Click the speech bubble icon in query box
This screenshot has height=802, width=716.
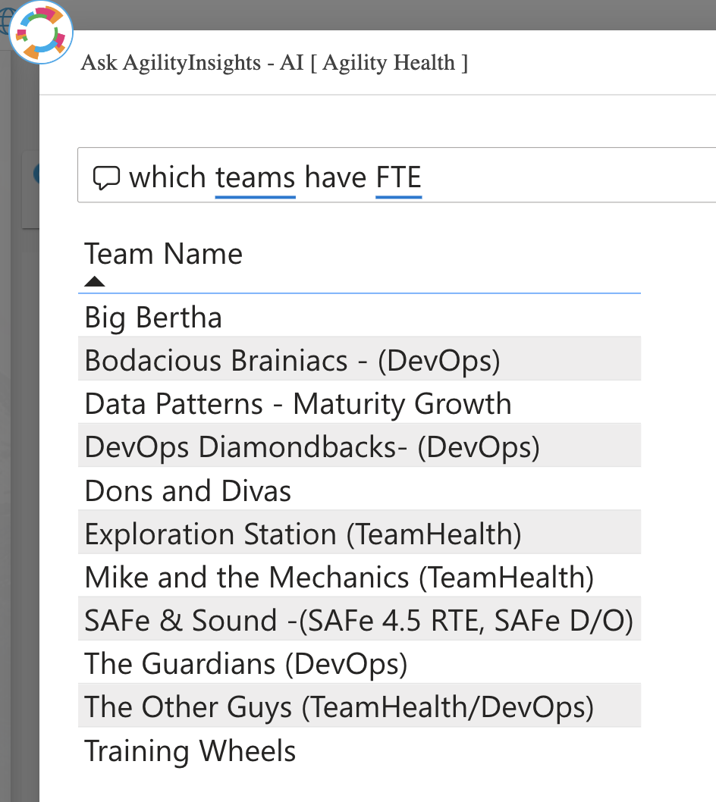[106, 178]
